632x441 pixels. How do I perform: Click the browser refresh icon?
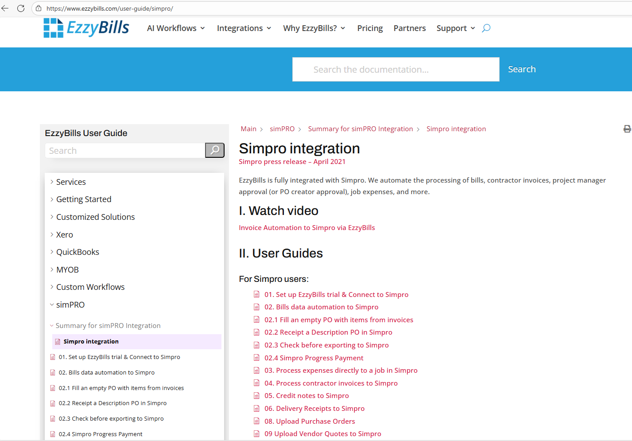(x=20, y=8)
